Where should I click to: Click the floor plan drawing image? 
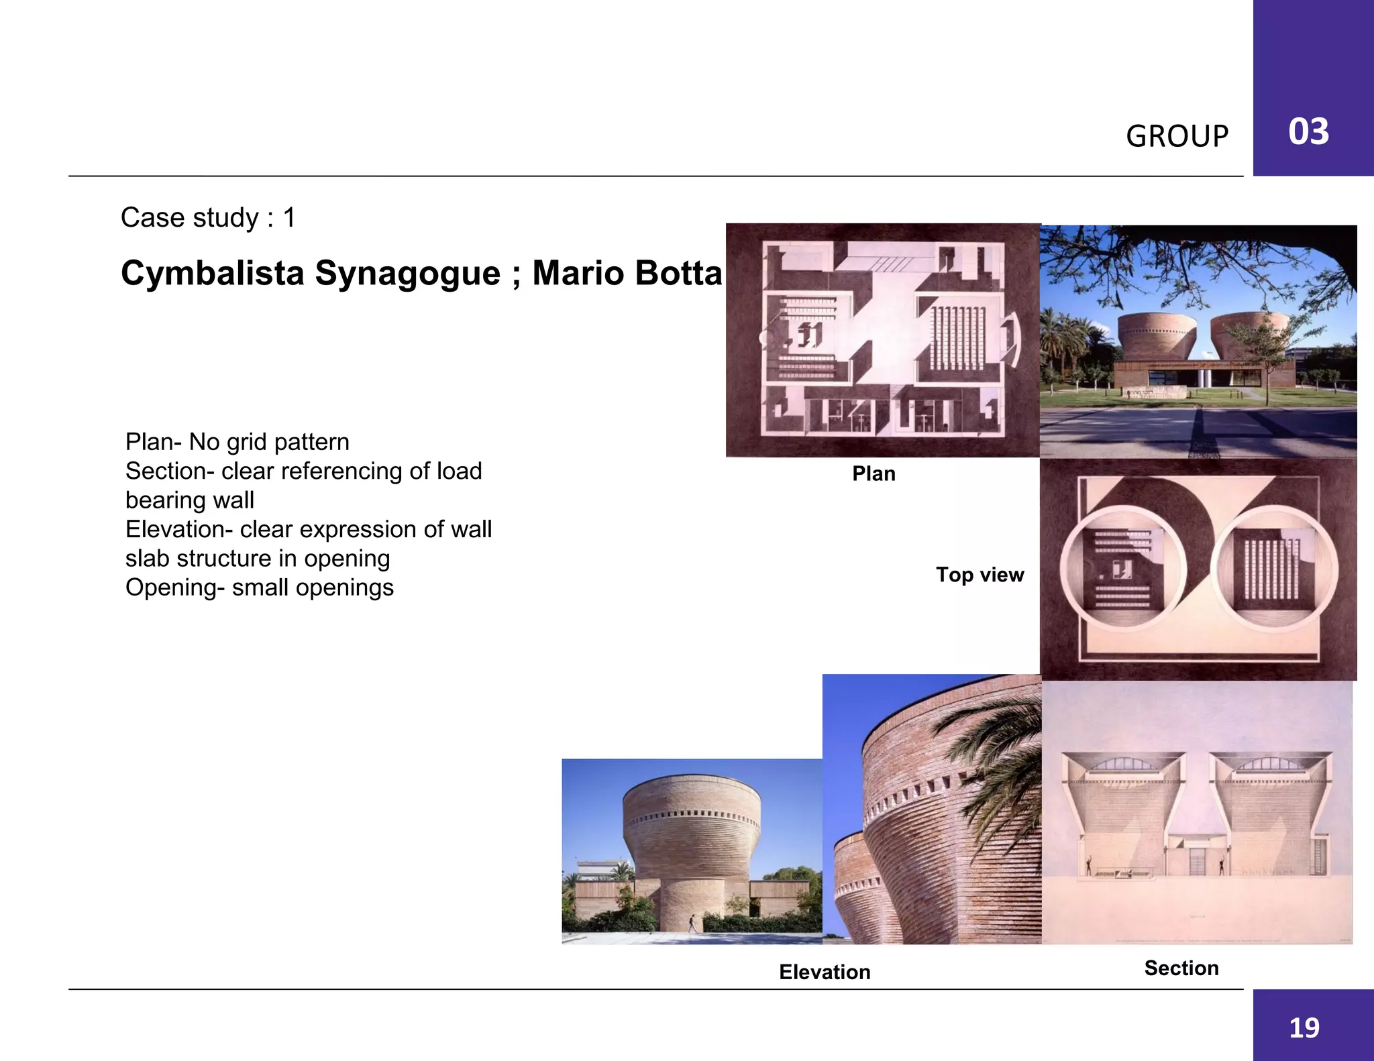click(883, 340)
